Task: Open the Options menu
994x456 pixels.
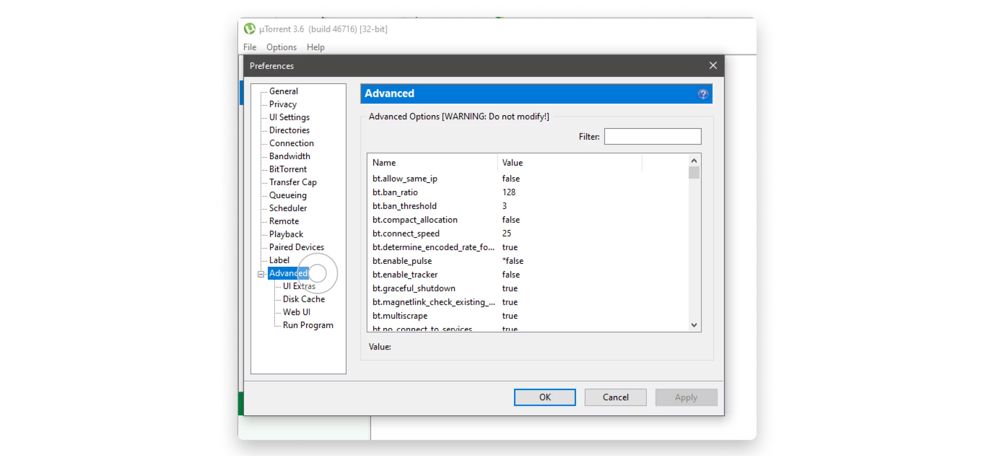Action: pyautogui.click(x=281, y=47)
